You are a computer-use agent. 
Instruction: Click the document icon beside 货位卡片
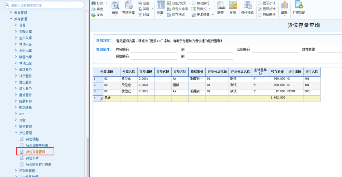tap(21, 158)
